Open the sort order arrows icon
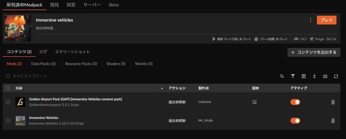 314,76
